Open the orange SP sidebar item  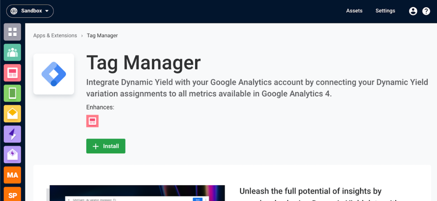click(12, 194)
